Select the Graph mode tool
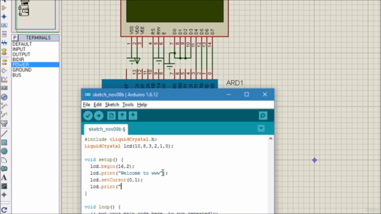This screenshot has width=381, height=214. [4, 79]
